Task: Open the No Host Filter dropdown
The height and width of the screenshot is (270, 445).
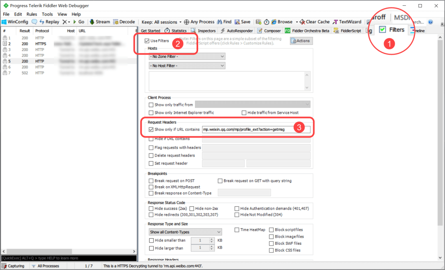Action: pos(187,66)
